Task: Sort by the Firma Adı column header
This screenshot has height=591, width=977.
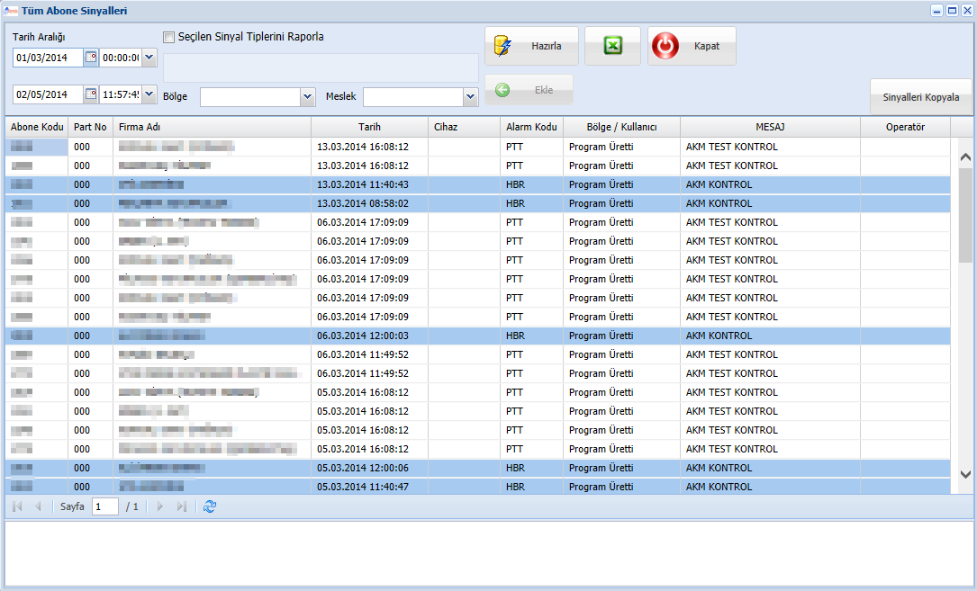Action: click(x=212, y=127)
